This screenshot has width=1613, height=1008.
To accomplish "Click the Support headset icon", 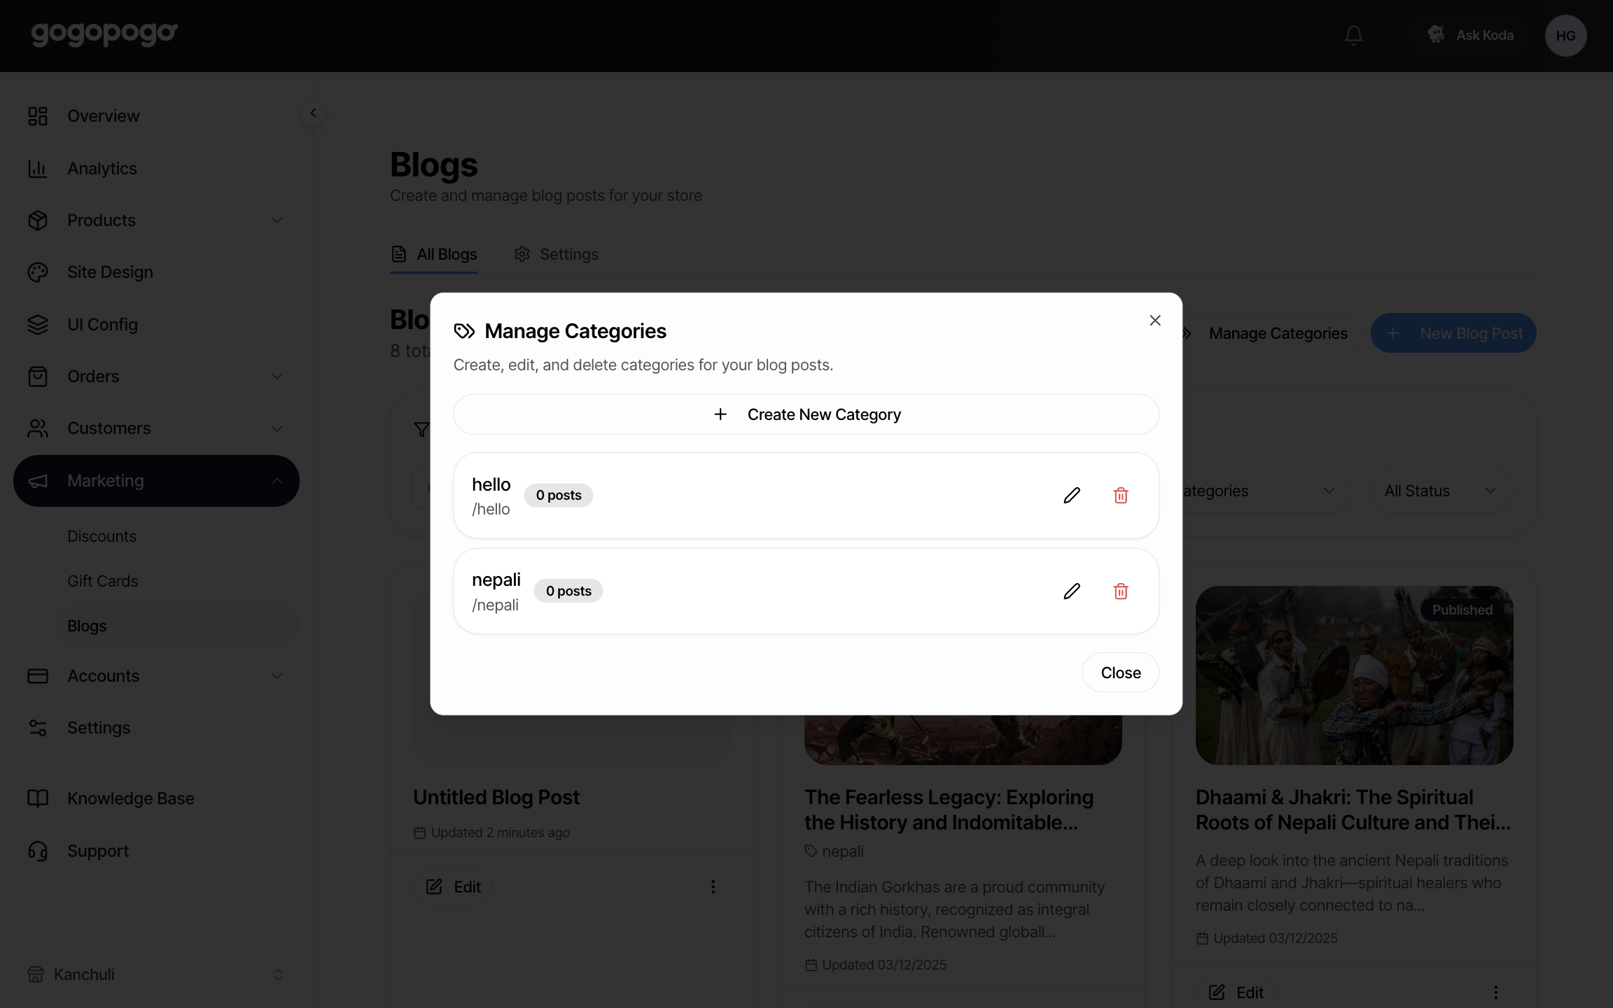I will click(38, 851).
